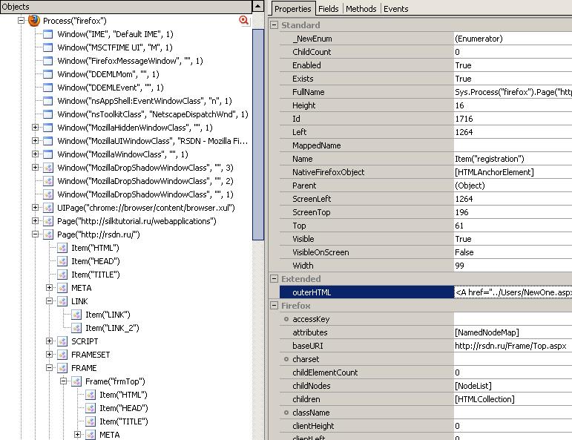Select the Page silktutorial.ru webapplications node
The image size is (572, 440).
click(137, 221)
